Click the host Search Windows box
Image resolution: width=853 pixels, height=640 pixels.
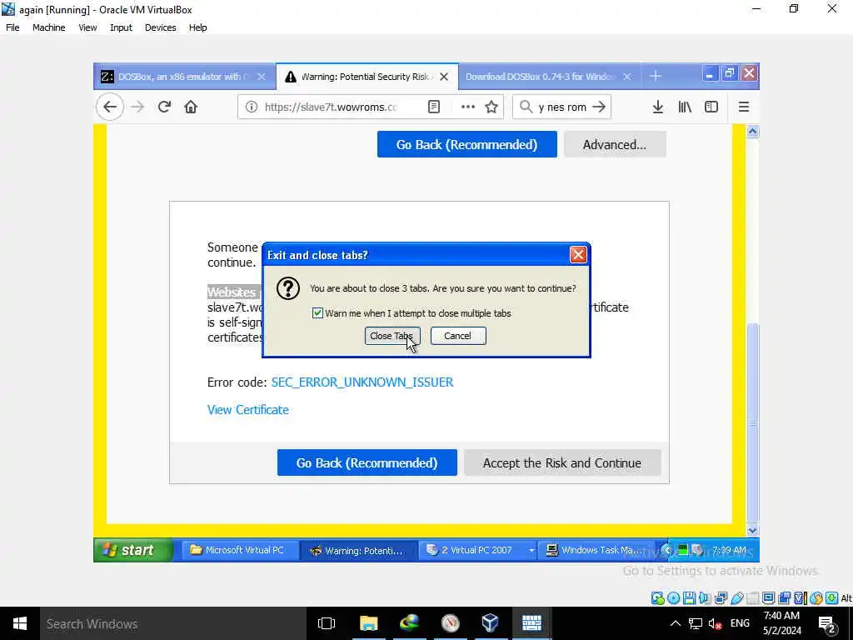[x=173, y=623]
